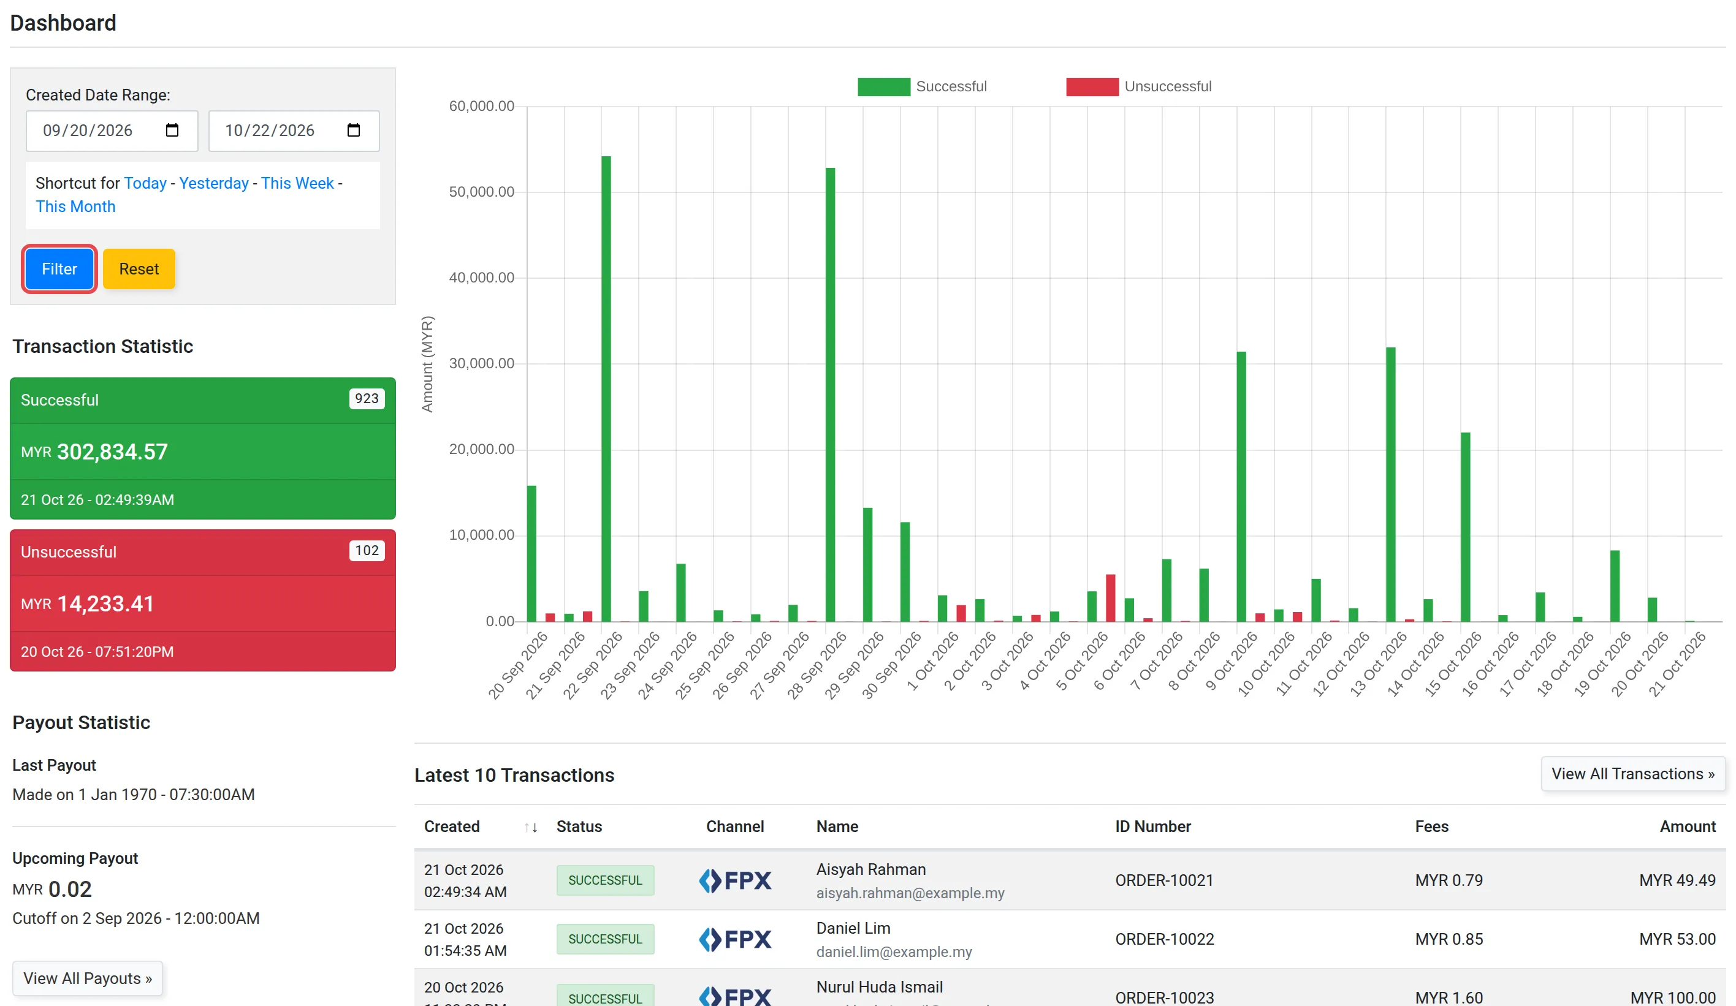Select the This Week shortcut link

(x=297, y=183)
